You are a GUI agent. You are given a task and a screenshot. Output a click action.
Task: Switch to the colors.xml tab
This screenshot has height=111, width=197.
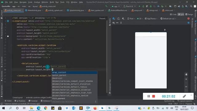(x=167, y=10)
